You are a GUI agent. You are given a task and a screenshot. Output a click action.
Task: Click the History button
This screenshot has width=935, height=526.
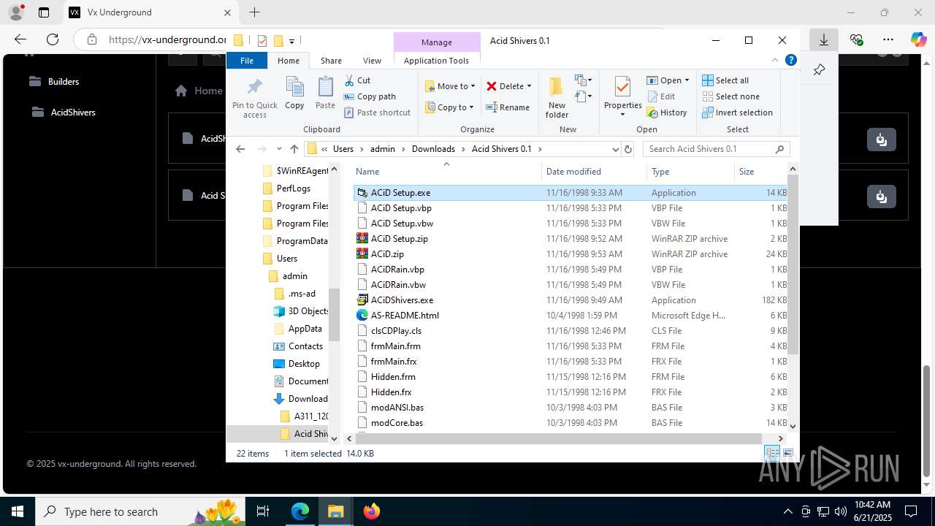tap(667, 113)
